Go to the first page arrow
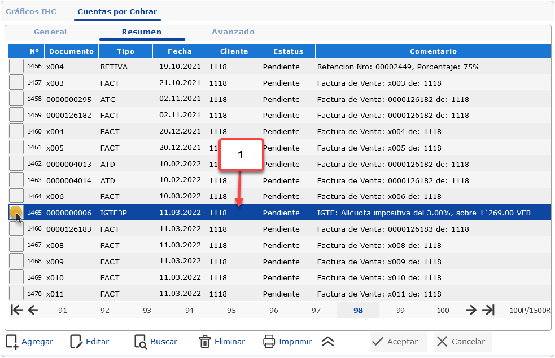Image resolution: width=555 pixels, height=358 pixels. [x=16, y=310]
